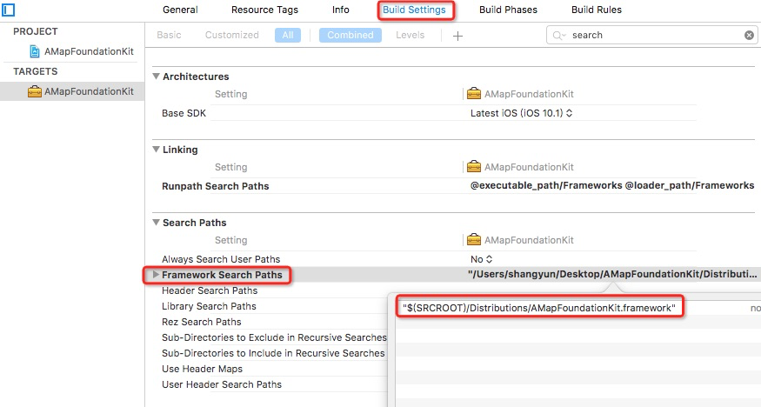Click the target icon in Architectures column header
The width and height of the screenshot is (761, 407).
tap(474, 94)
